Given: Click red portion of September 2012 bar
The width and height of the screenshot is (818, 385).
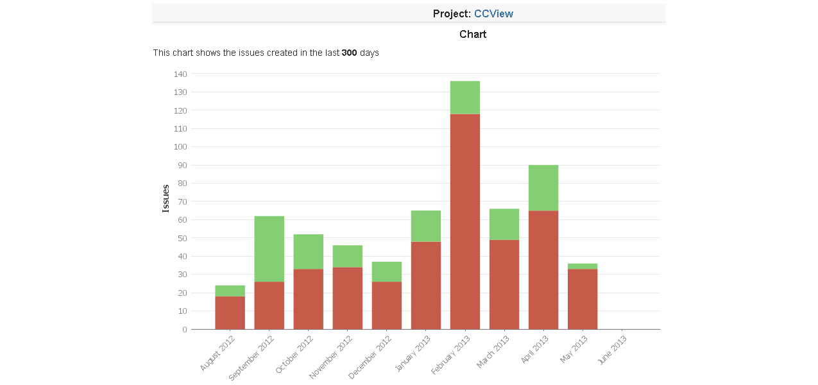Looking at the screenshot, I should coord(269,305).
